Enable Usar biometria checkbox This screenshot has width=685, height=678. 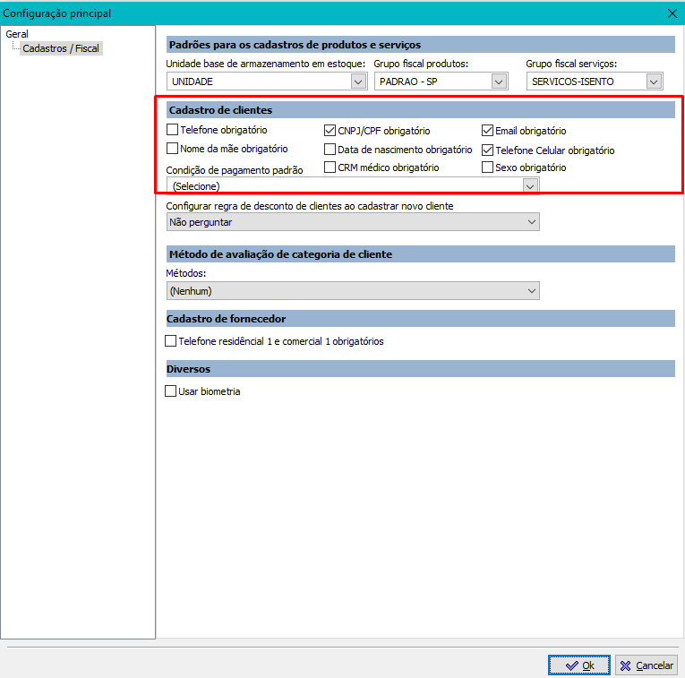(171, 391)
